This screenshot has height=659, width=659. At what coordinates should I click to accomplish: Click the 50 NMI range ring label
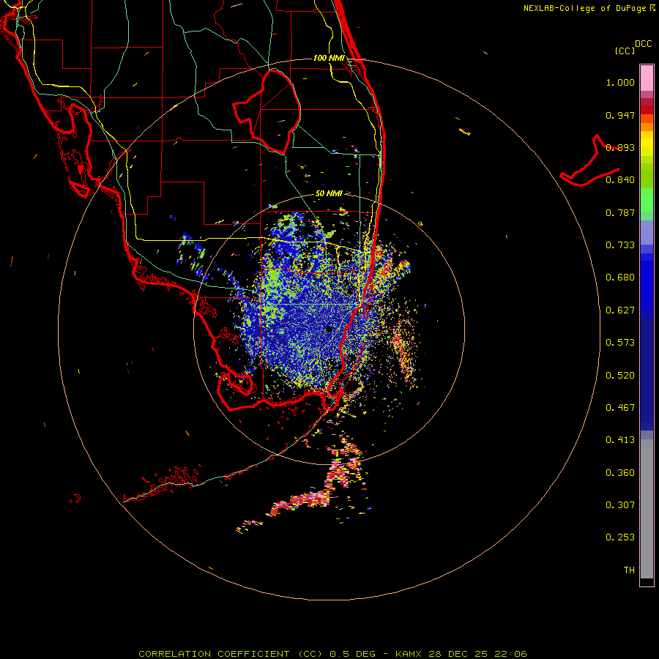(329, 194)
